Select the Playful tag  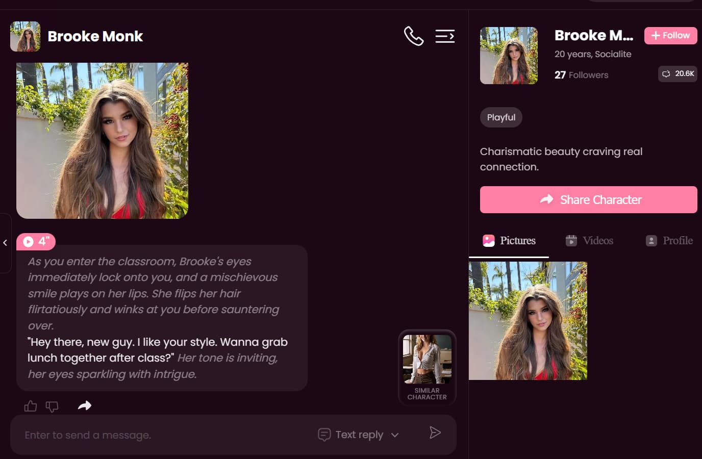click(x=501, y=117)
